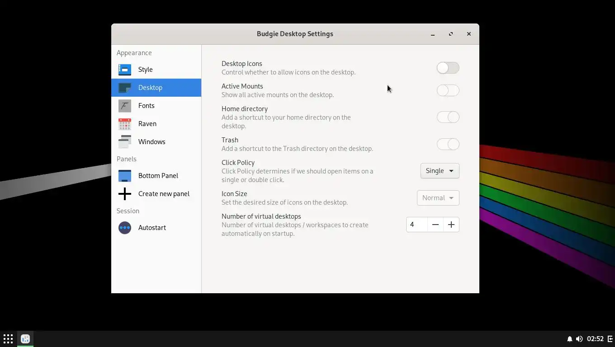615x347 pixels.
Task: Click the virtual desktops number field
Action: pos(417,225)
